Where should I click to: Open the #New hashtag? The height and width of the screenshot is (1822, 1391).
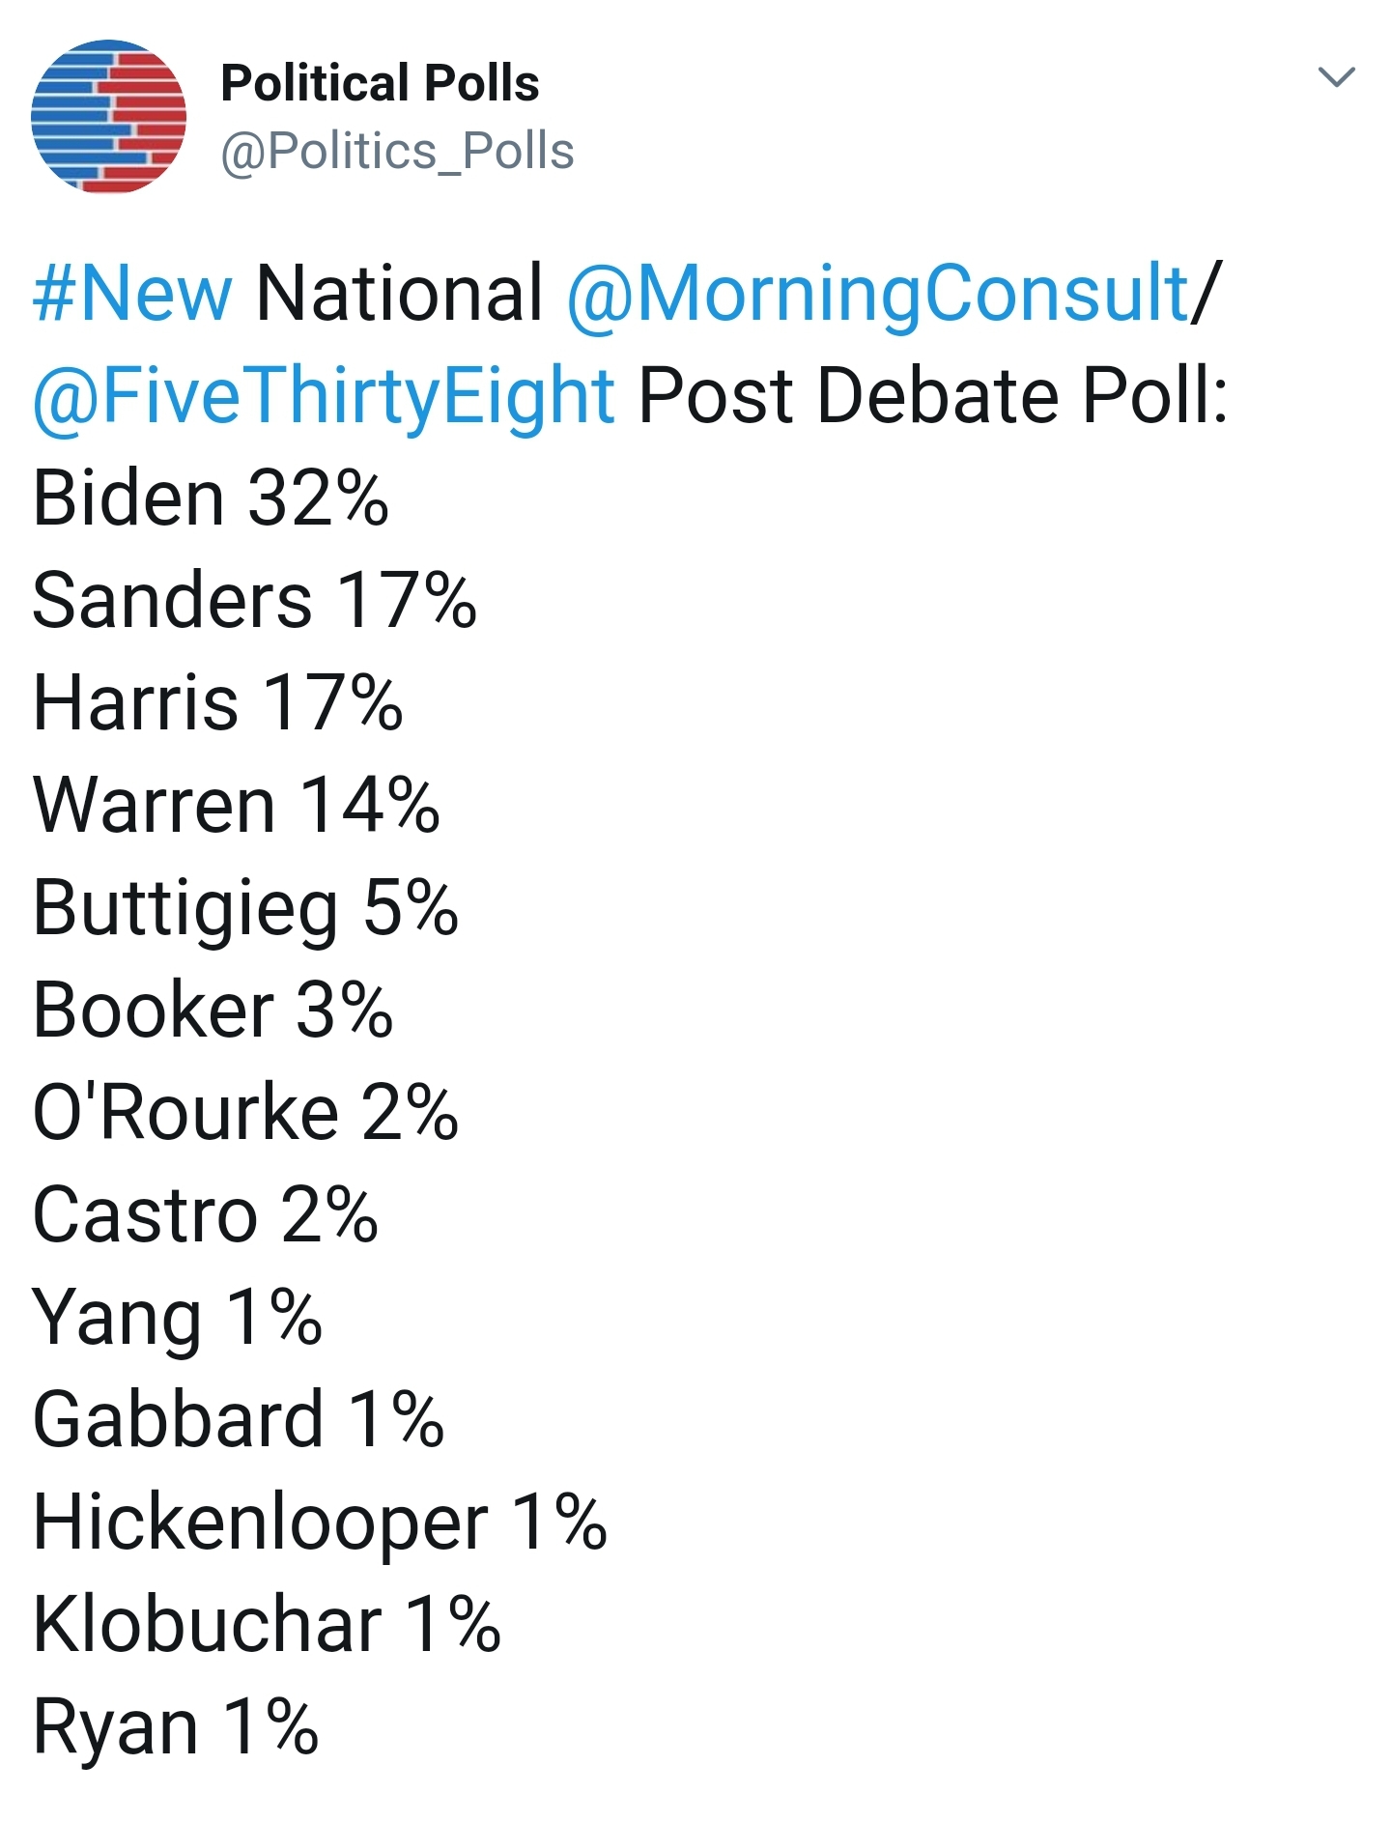(132, 293)
